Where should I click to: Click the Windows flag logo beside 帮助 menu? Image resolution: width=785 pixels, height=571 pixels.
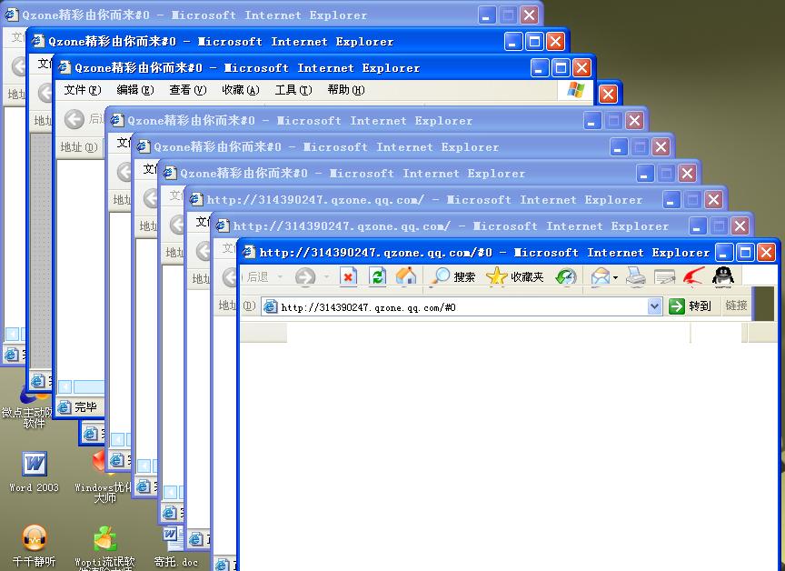coord(576,90)
